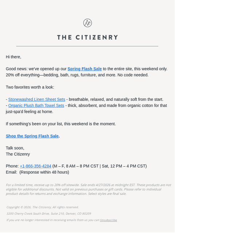Click "The Citizenry" signature text
This screenshot has width=233, height=238.
(x=18, y=154)
